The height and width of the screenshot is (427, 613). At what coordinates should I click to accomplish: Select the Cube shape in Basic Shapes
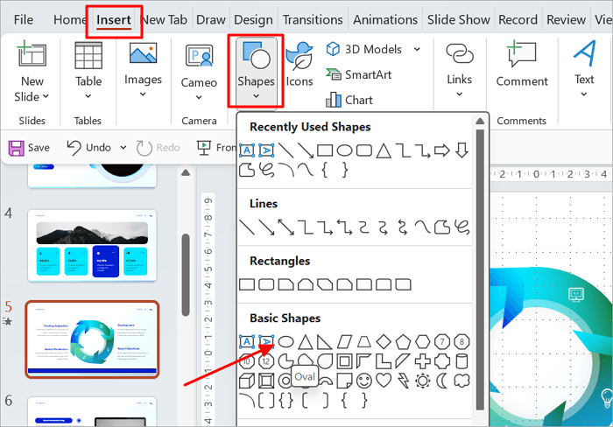pyautogui.click(x=248, y=380)
